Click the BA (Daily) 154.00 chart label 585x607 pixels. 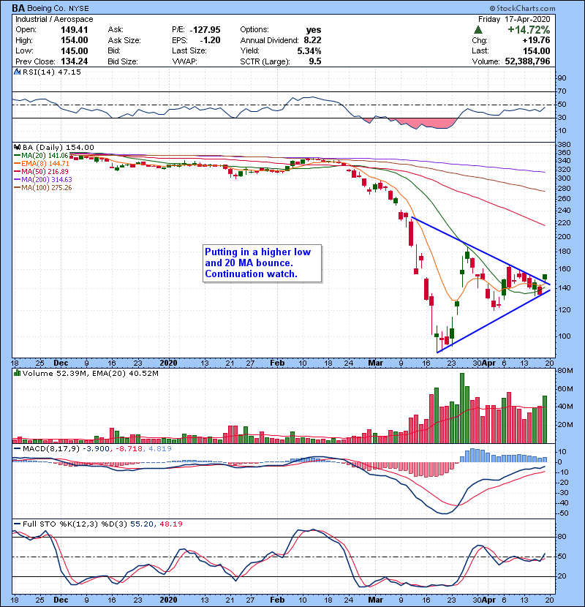tap(58, 147)
